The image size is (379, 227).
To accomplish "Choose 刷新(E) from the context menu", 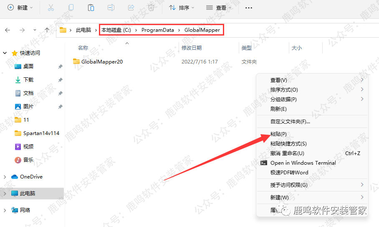I will (278, 109).
